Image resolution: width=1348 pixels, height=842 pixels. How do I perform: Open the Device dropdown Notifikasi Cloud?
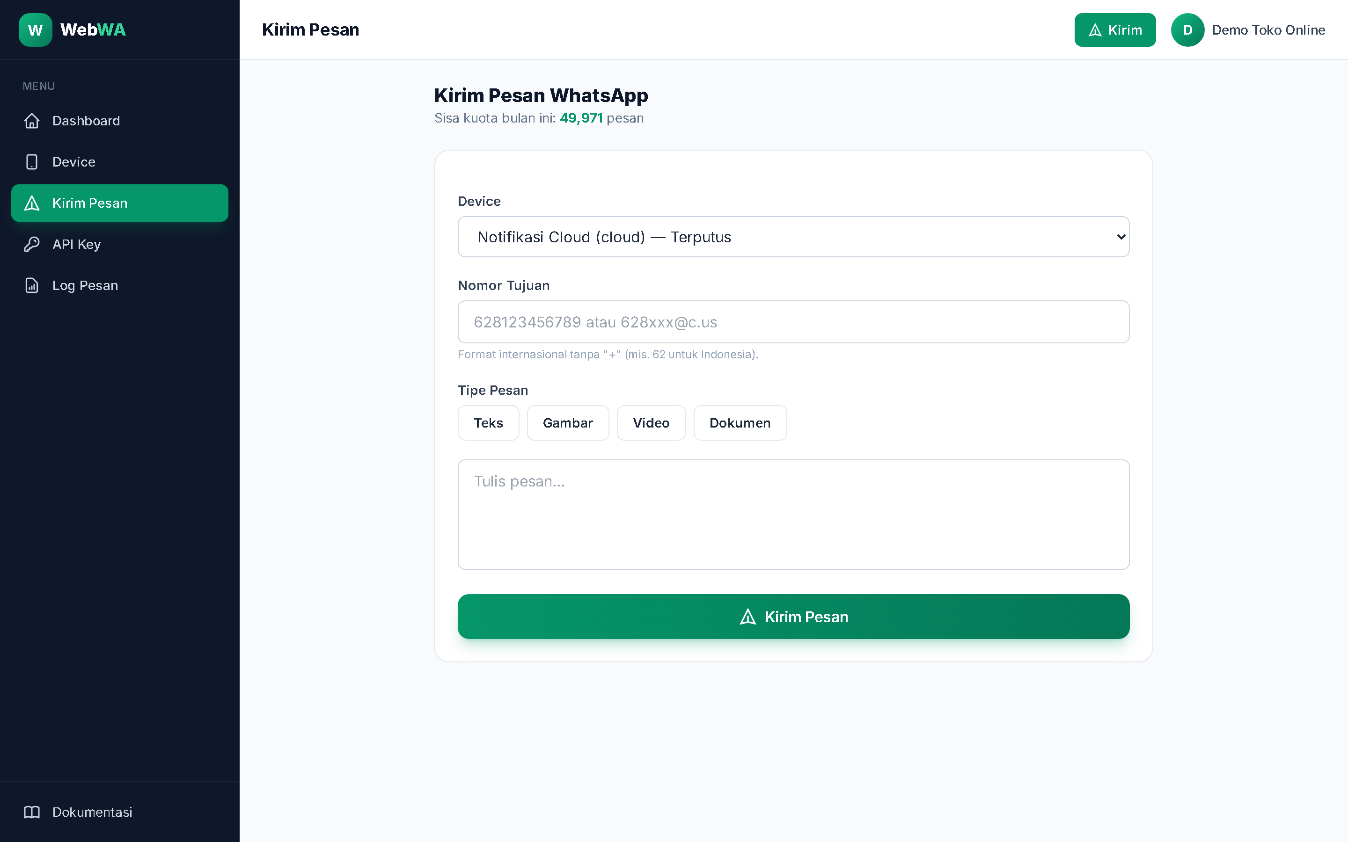point(793,237)
